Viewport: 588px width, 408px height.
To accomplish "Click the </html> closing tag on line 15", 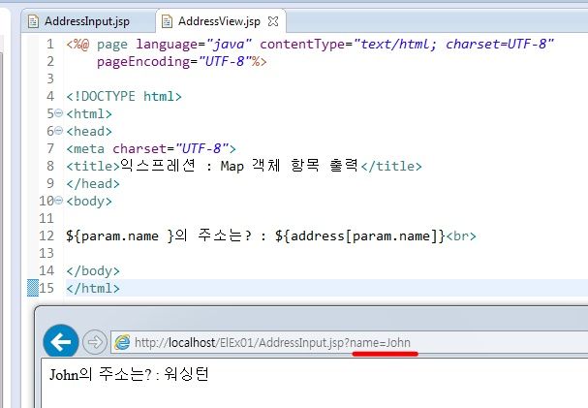I will click(x=93, y=289).
